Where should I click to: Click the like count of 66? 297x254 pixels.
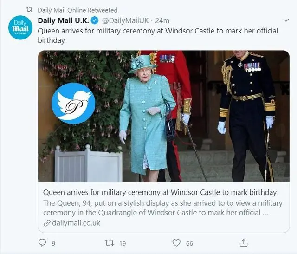tap(189, 242)
